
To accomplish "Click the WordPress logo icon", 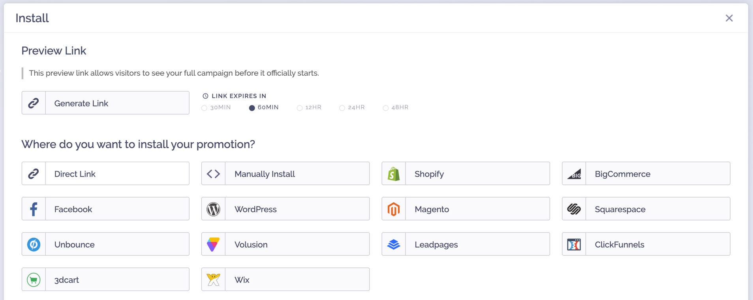I will click(213, 209).
